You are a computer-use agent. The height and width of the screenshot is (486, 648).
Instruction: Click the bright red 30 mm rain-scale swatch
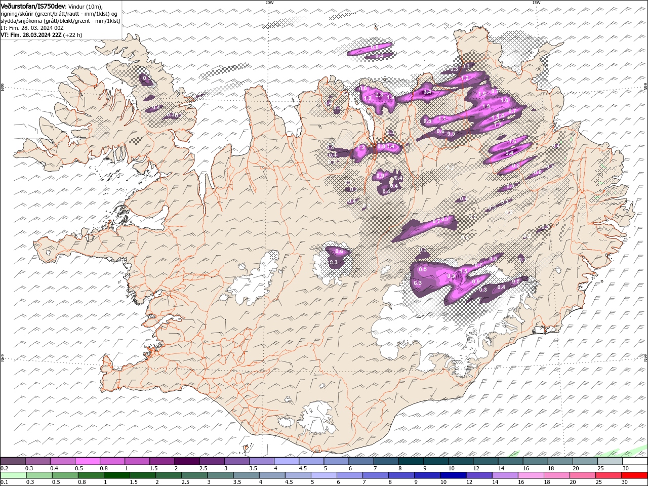tap(634, 475)
